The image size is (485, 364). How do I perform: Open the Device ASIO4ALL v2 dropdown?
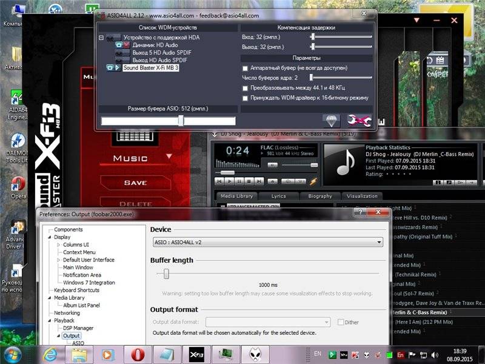(268, 242)
